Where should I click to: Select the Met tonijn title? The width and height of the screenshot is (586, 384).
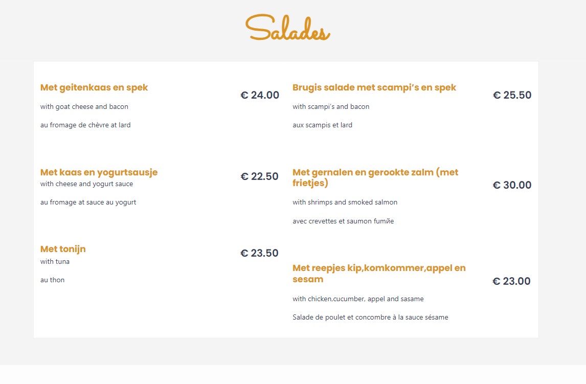click(63, 249)
